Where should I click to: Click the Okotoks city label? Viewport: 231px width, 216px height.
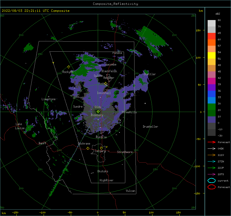point(103,171)
